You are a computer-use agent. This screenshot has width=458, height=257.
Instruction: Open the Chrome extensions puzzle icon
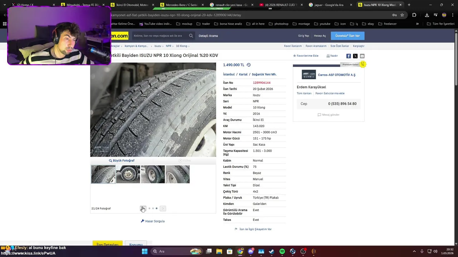pos(414,15)
